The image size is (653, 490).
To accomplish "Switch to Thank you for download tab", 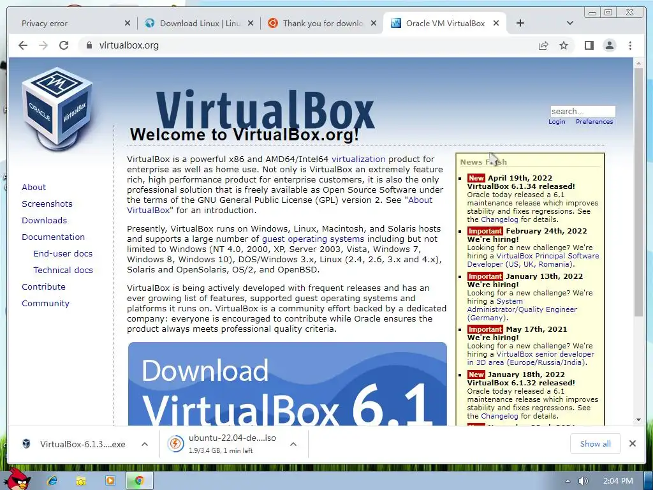I will click(322, 24).
